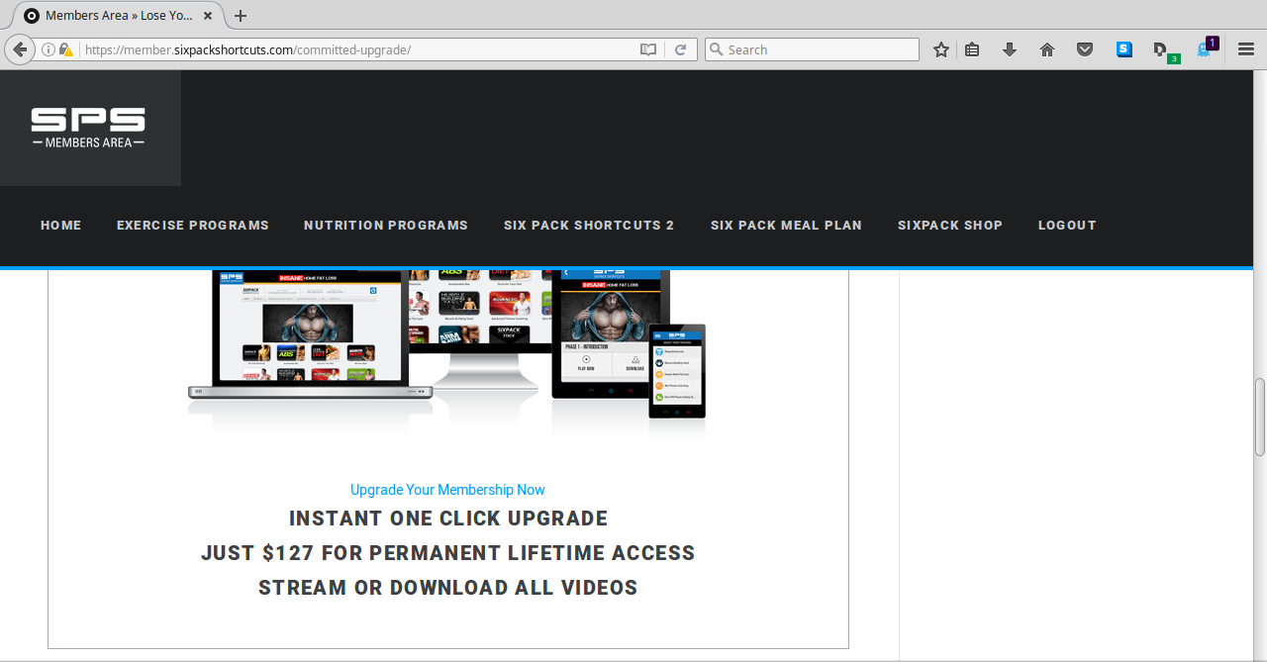Screen dimensions: 1267x662
Task: Visit the SIXPACK SHOP
Action: click(950, 226)
